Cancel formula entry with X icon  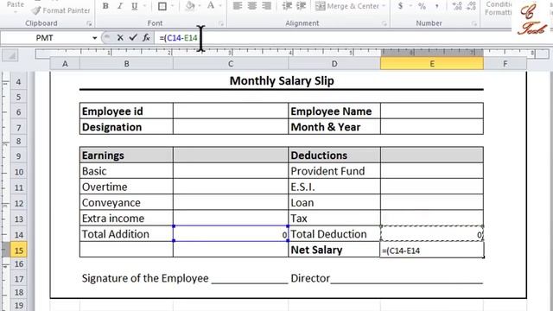120,38
